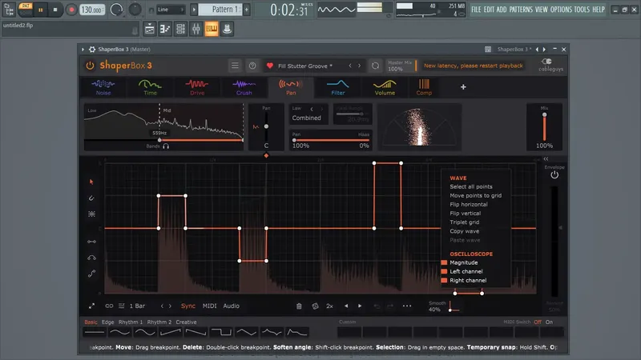Image resolution: width=641 pixels, height=360 pixels.
Task: Toggle Envelope power button
Action: tap(554, 175)
